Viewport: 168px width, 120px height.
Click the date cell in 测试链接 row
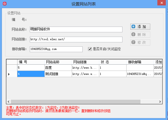[158, 74]
